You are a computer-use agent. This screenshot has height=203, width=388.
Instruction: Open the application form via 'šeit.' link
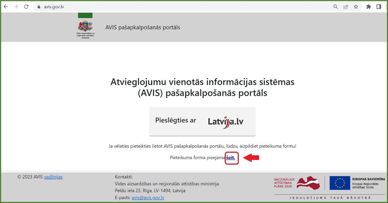[x=230, y=158]
